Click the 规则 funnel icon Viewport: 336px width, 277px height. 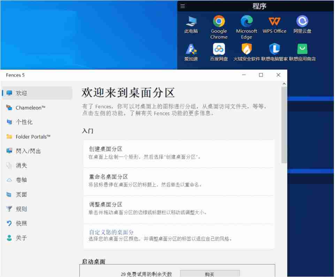click(9, 209)
